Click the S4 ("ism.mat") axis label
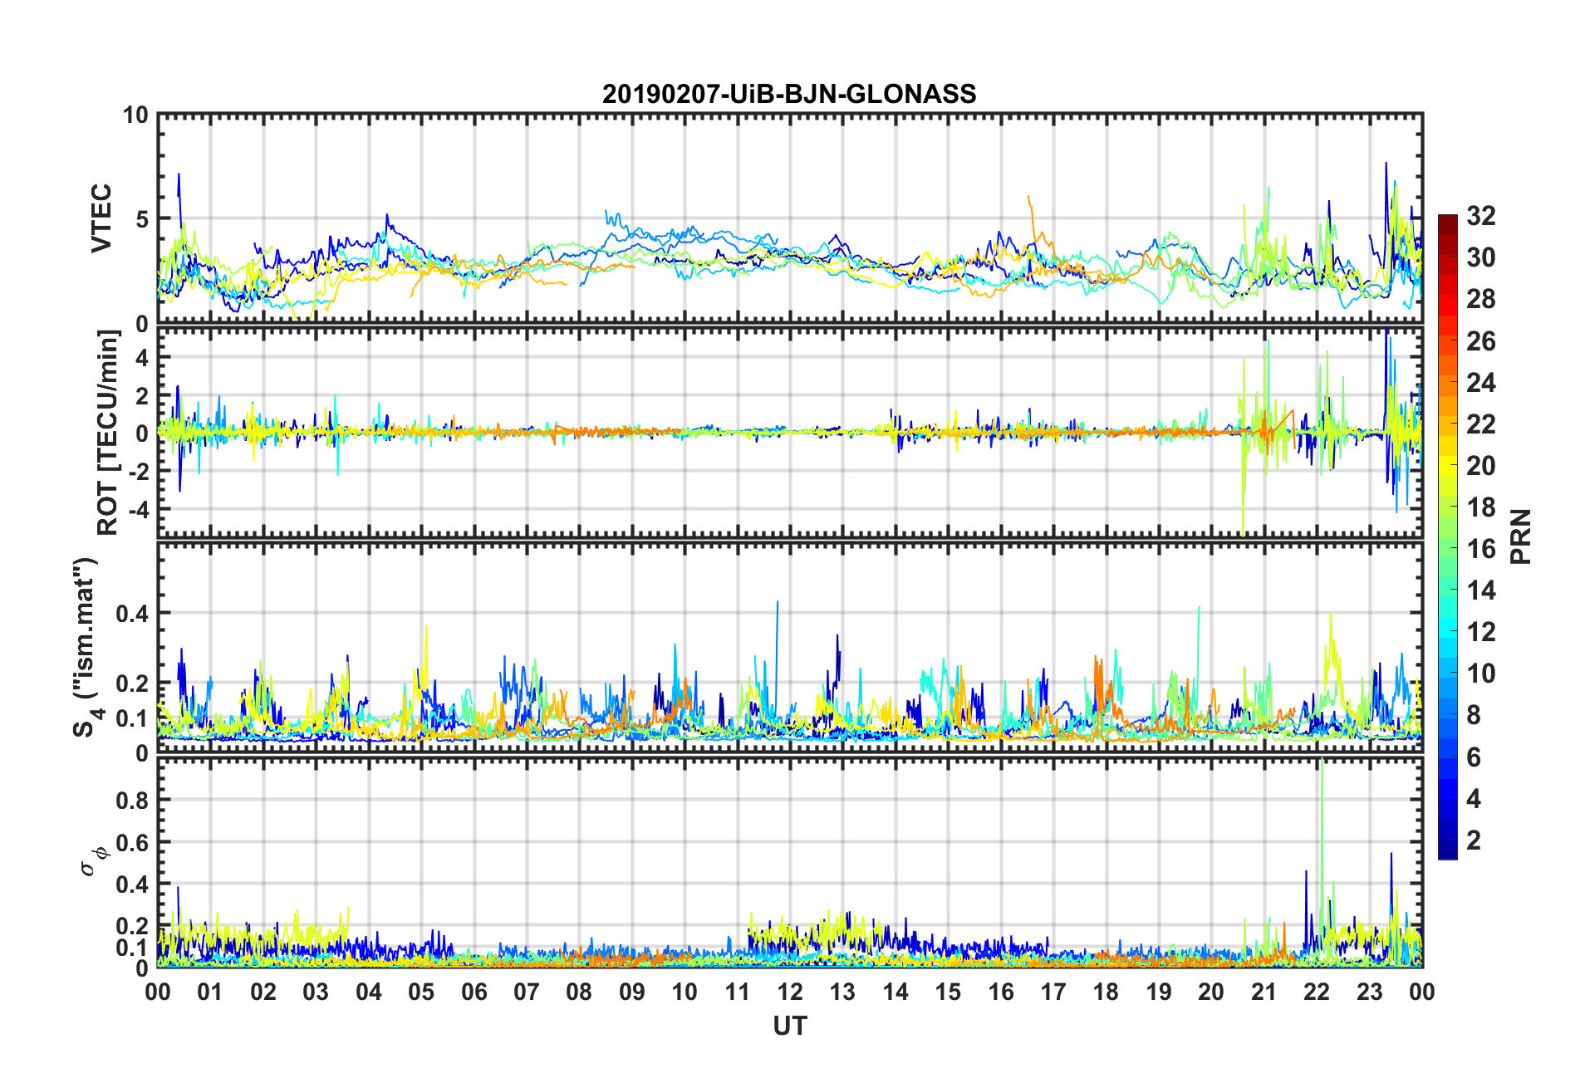 coord(86,647)
